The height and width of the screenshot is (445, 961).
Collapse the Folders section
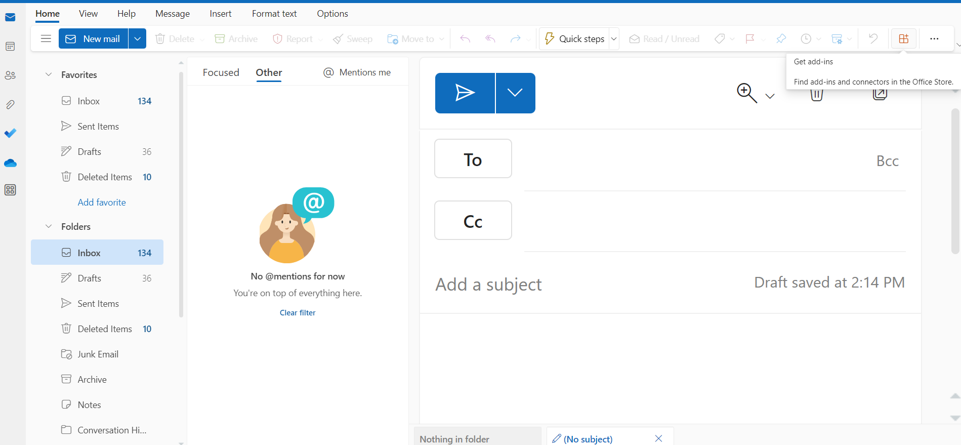[49, 227]
